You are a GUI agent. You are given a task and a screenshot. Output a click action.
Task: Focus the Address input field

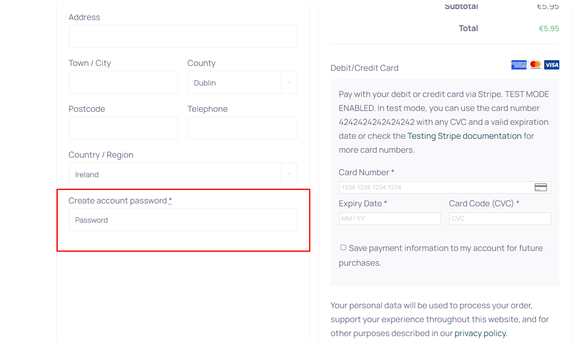tap(183, 36)
